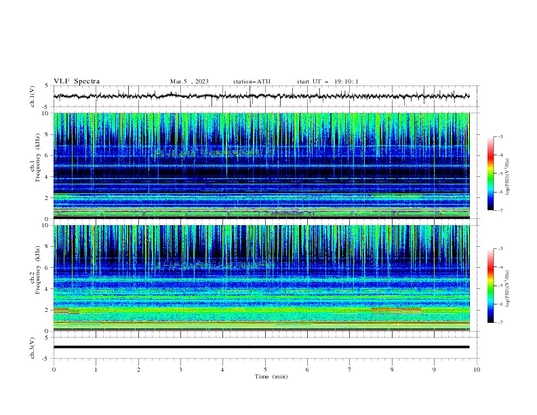The image size is (537, 415).
Task: Click the "-3" label on ch.2 colorbar
Action: (500, 249)
